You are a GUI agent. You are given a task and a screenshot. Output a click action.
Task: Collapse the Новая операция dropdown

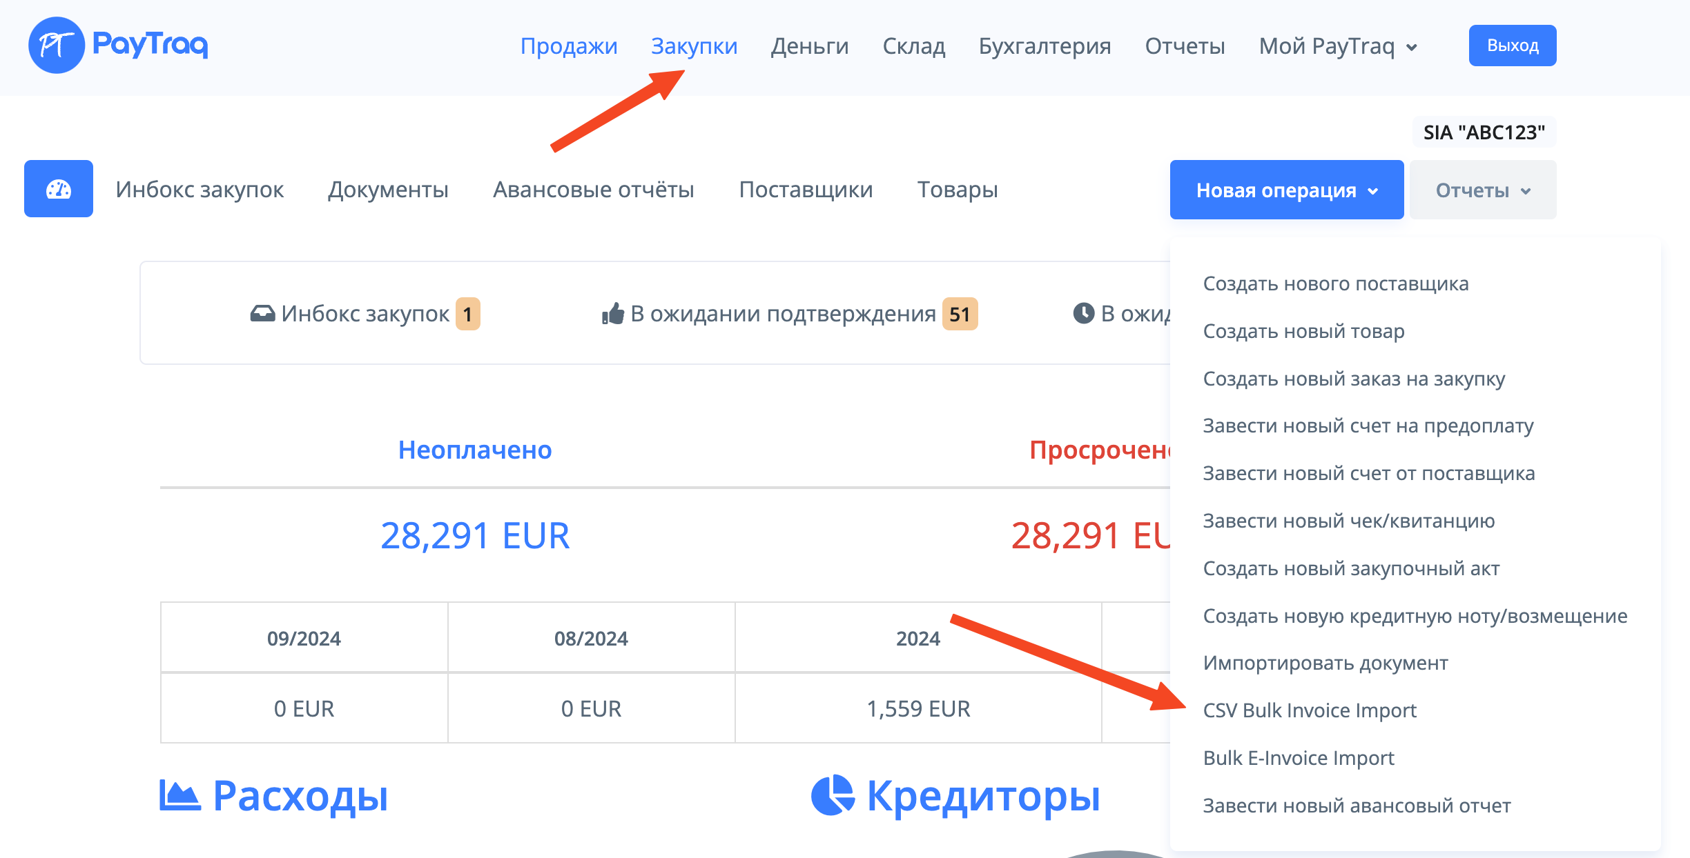(x=1286, y=190)
